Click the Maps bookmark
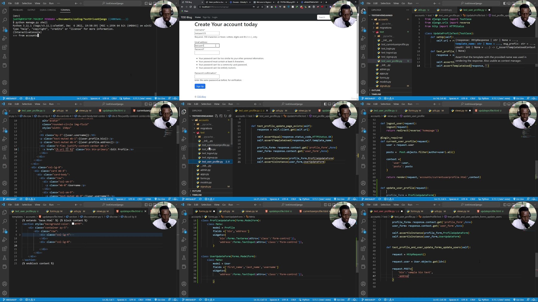 (186, 11)
